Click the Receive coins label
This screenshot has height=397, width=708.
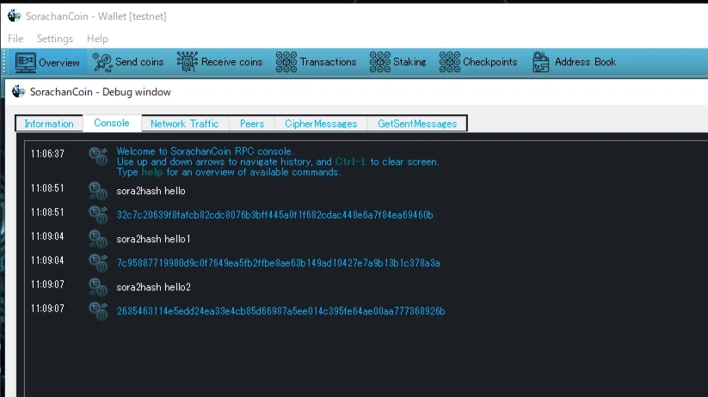tap(231, 62)
